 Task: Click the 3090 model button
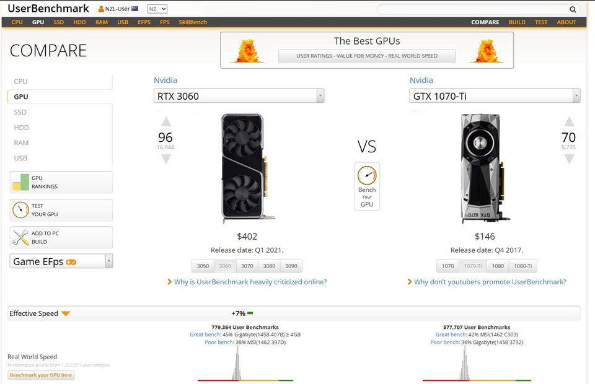tap(291, 266)
